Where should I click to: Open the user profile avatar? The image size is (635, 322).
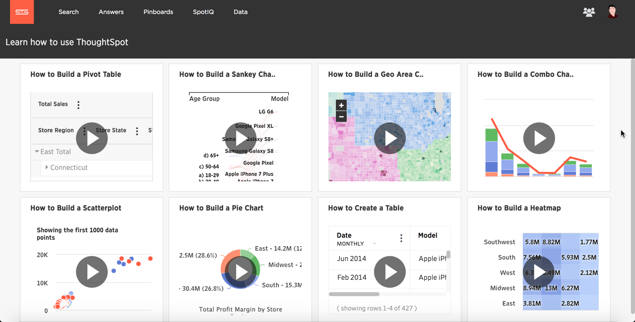tap(613, 12)
